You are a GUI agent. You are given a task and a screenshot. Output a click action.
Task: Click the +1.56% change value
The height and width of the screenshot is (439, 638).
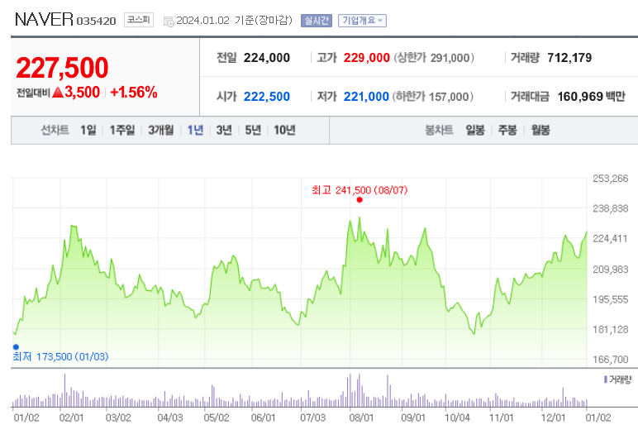click(x=134, y=93)
